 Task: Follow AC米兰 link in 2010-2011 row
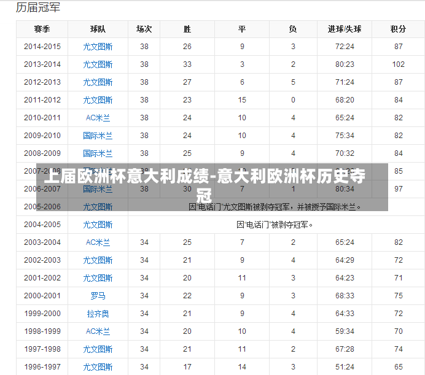click(98, 118)
